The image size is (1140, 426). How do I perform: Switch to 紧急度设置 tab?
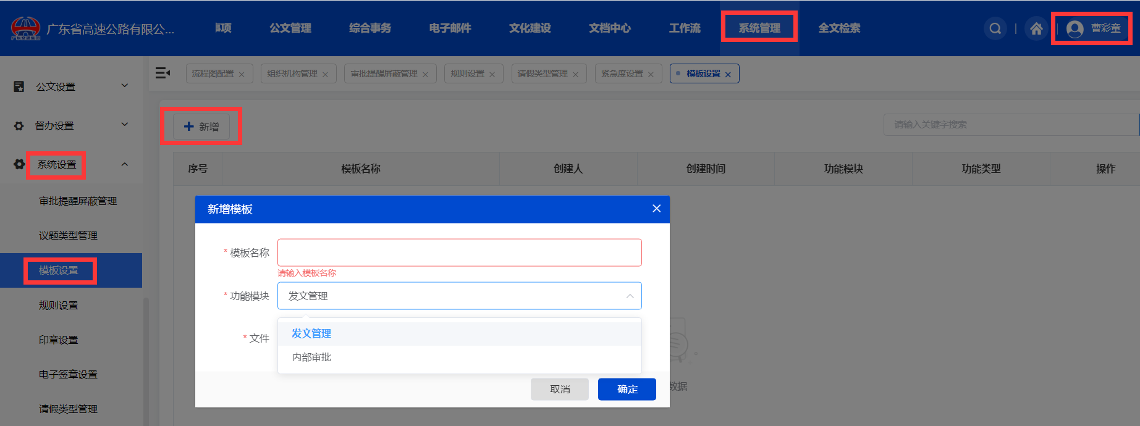(x=622, y=73)
